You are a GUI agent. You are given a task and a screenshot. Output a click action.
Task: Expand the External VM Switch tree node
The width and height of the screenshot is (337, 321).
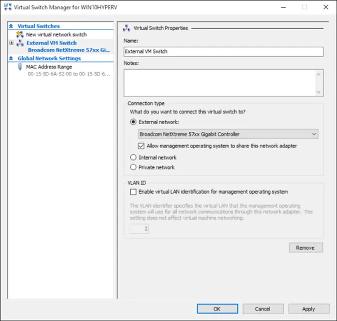[x=11, y=43]
